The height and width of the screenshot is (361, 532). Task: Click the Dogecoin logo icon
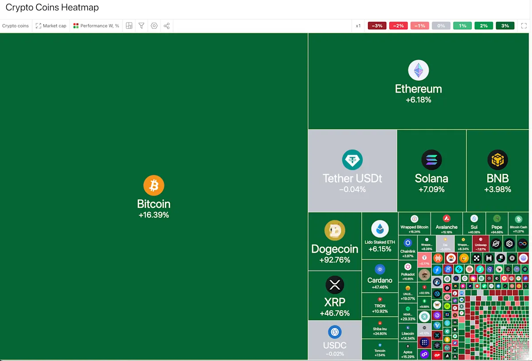coord(335,231)
